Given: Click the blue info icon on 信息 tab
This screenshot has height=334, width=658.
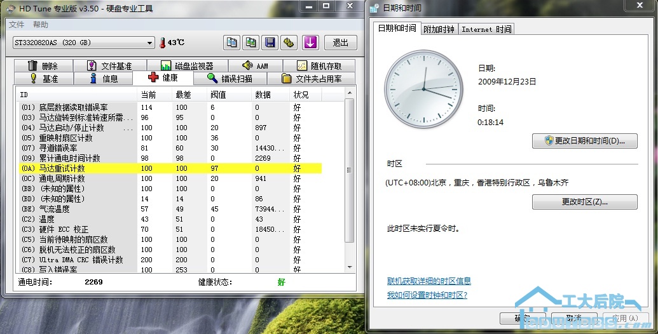Looking at the screenshot, I should pyautogui.click(x=93, y=78).
